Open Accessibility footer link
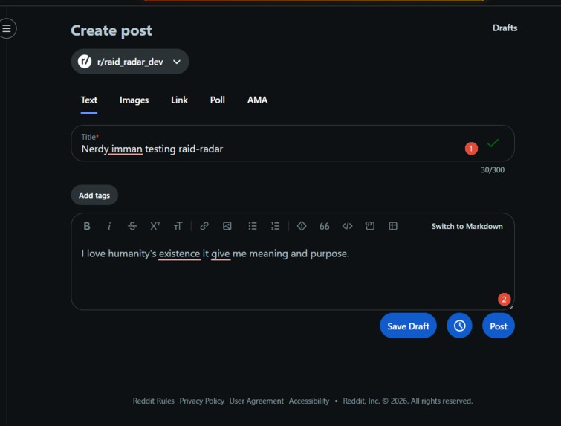Image resolution: width=561 pixels, height=426 pixels. (309, 401)
